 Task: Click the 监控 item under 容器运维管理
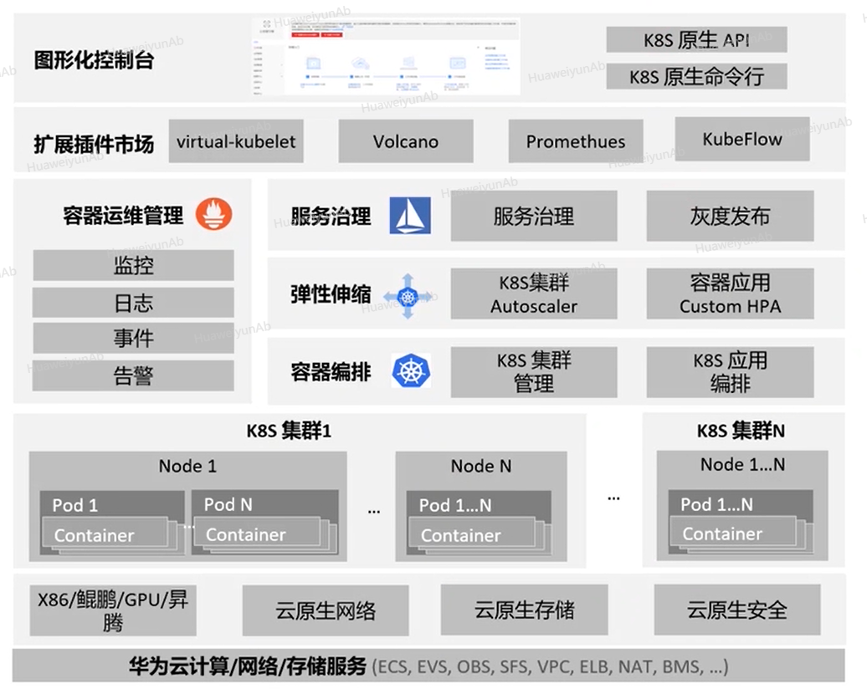133,266
